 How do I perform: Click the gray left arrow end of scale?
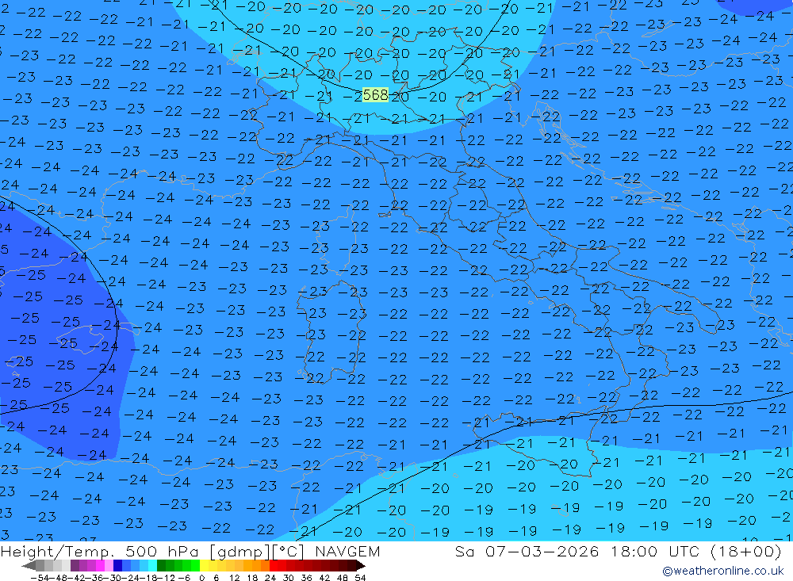click(x=29, y=565)
